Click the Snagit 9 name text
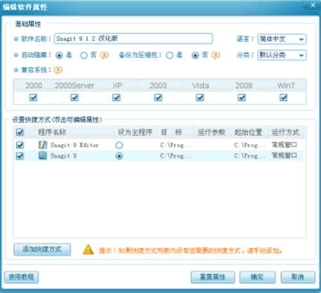The image size is (321, 293). coord(64,156)
